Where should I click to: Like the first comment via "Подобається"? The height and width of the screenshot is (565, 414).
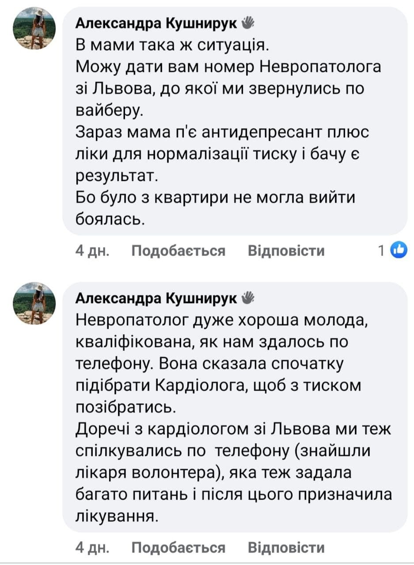click(x=179, y=251)
